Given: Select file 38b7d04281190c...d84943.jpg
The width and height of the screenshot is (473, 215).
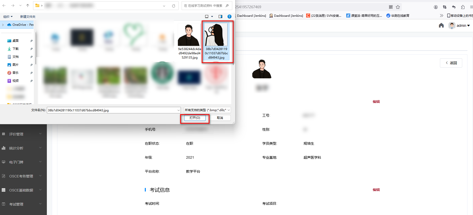Looking at the screenshot, I should click(x=216, y=41).
